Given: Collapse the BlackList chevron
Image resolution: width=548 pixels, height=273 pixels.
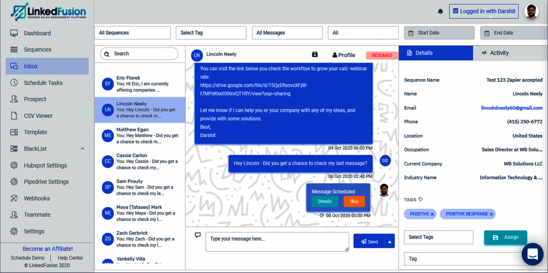Looking at the screenshot, I should click(83, 149).
